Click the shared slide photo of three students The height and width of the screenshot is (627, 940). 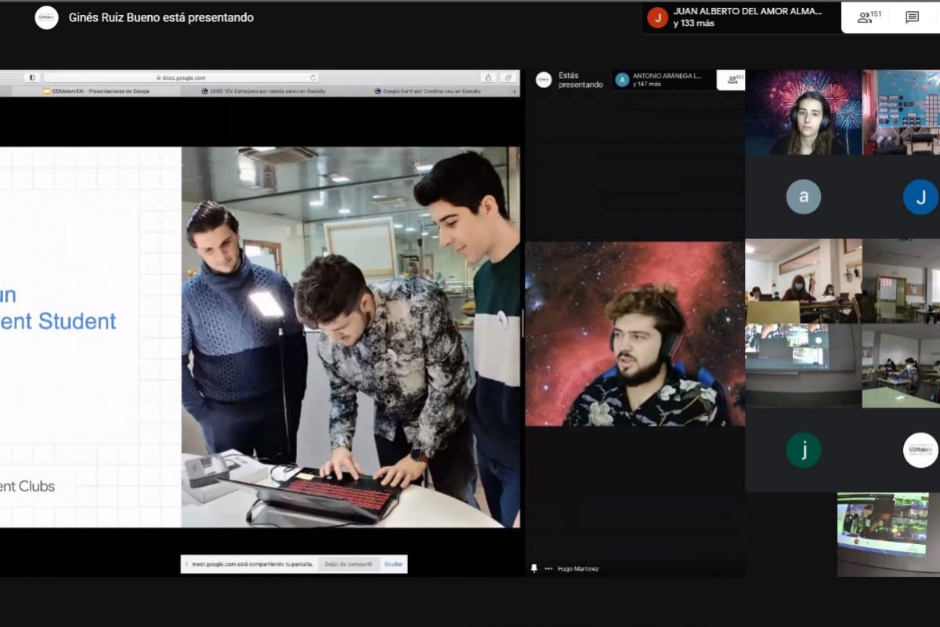[x=350, y=337]
